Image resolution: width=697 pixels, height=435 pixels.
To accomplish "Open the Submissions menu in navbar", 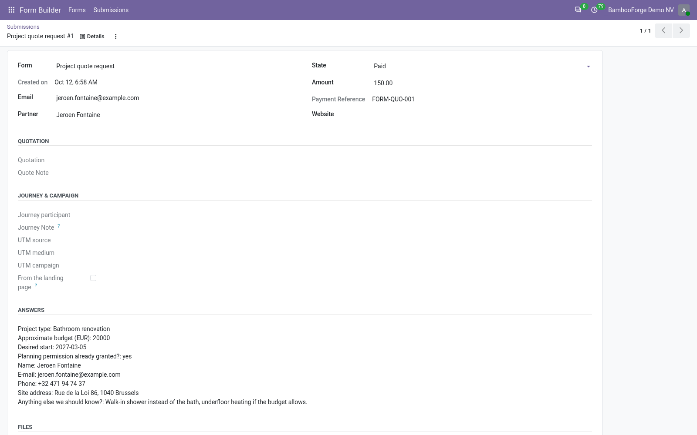I will (x=111, y=10).
